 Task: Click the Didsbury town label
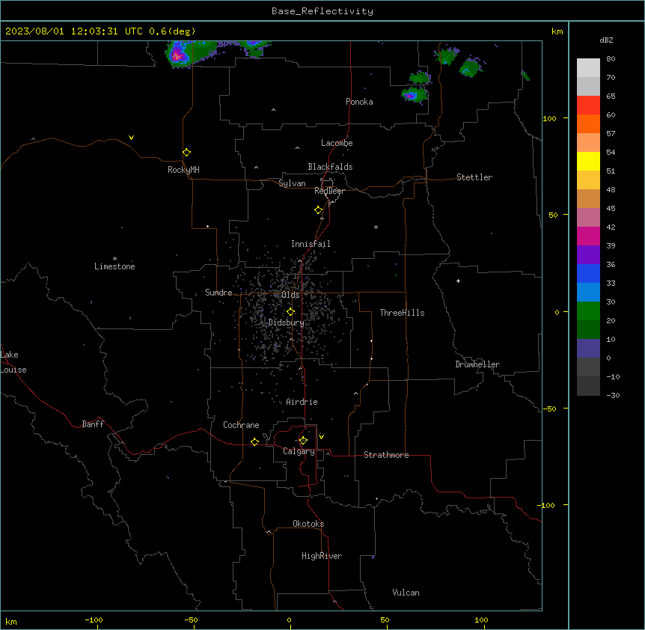(287, 322)
